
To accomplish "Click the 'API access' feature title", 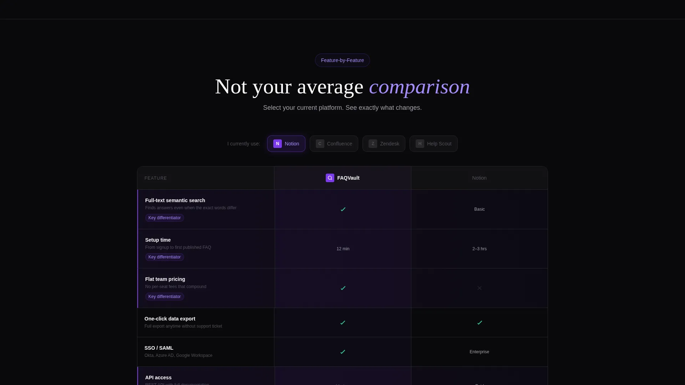I will tap(158, 378).
